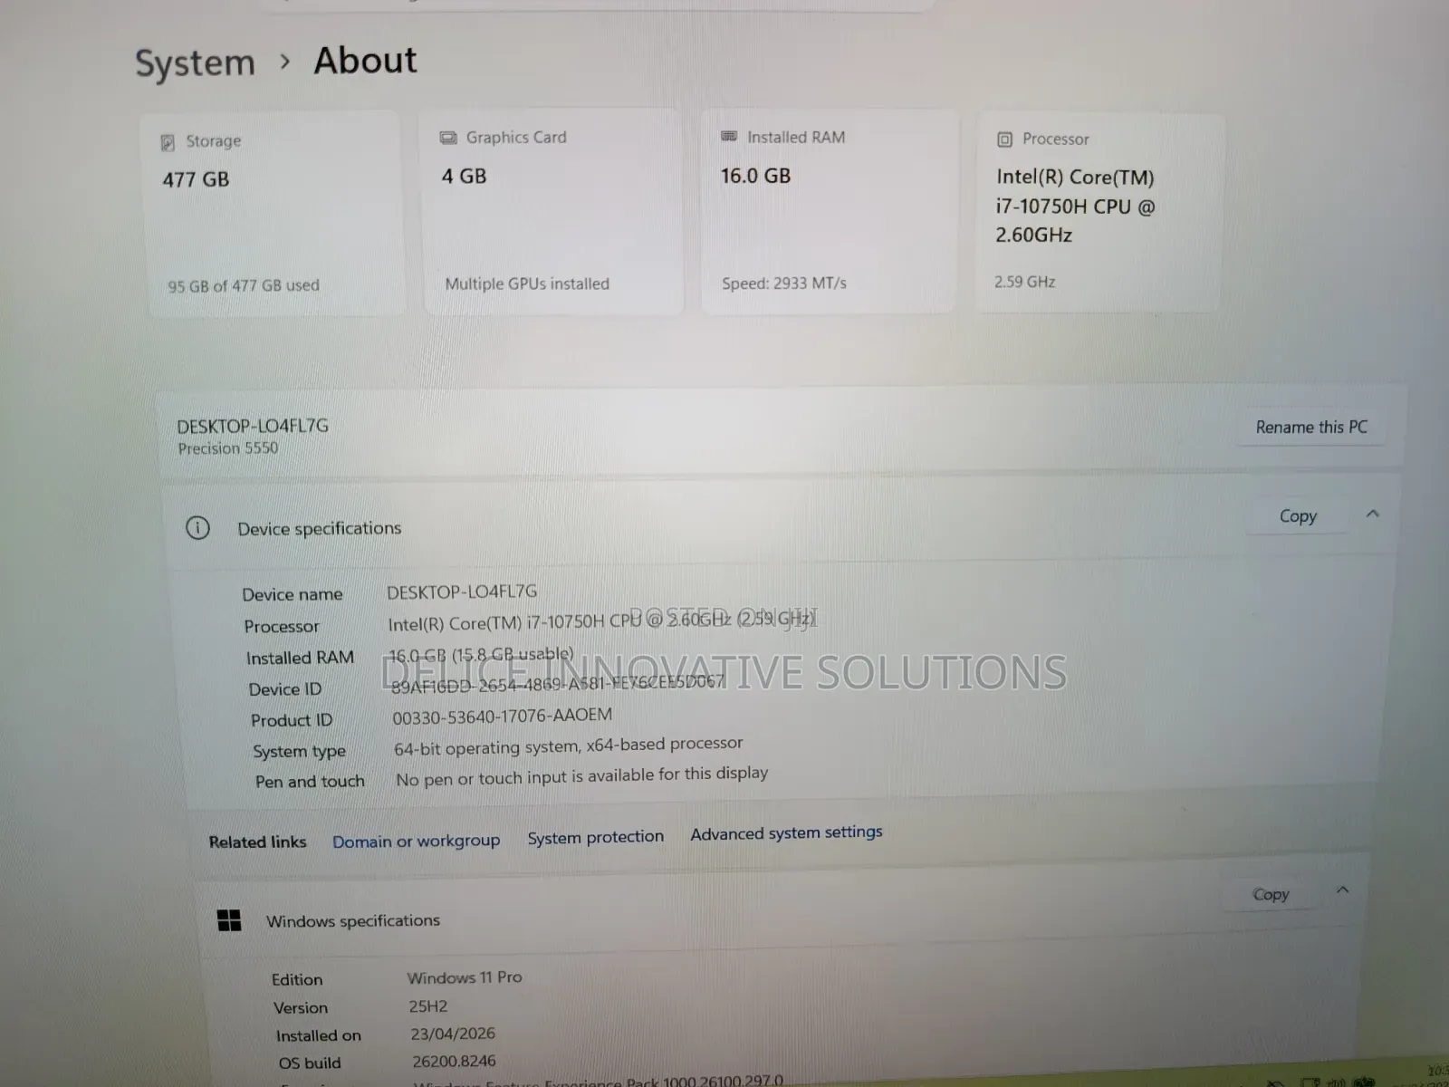The width and height of the screenshot is (1449, 1087).
Task: Select the System type value text
Action: point(568,746)
